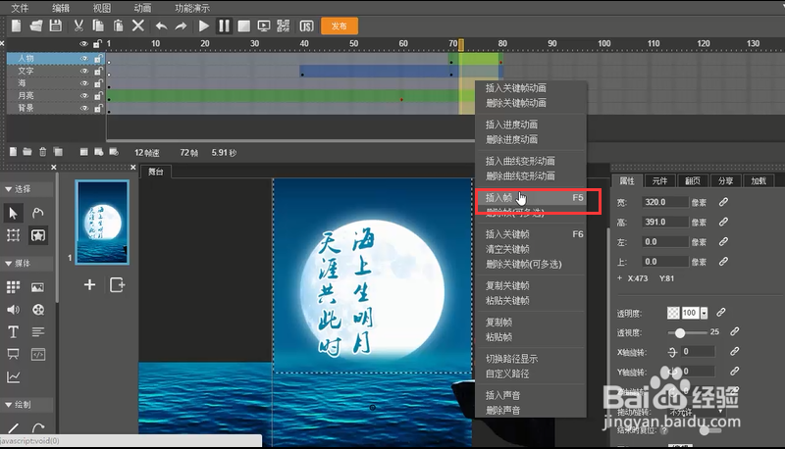Viewport: 785px width, 449px height.
Task: Open the 文件 menu
Action: click(x=20, y=8)
